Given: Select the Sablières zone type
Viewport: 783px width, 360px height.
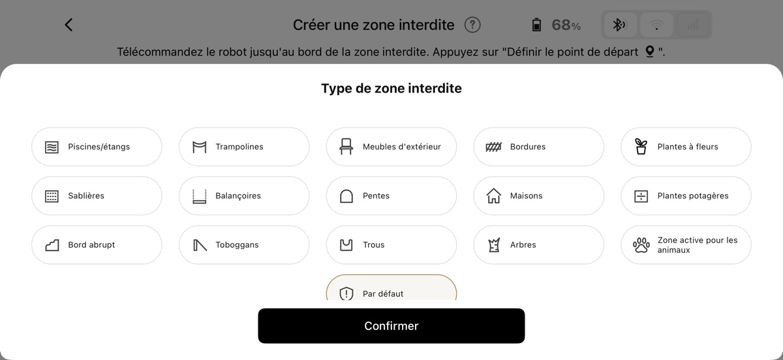Looking at the screenshot, I should point(97,196).
